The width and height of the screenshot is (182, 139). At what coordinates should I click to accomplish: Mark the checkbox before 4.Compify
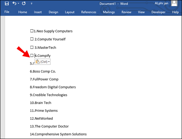pyautogui.click(x=32, y=55)
